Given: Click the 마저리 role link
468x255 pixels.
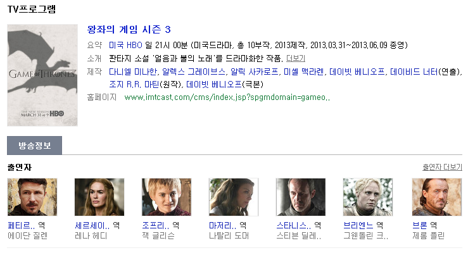Looking at the screenshot, I should [x=222, y=225].
